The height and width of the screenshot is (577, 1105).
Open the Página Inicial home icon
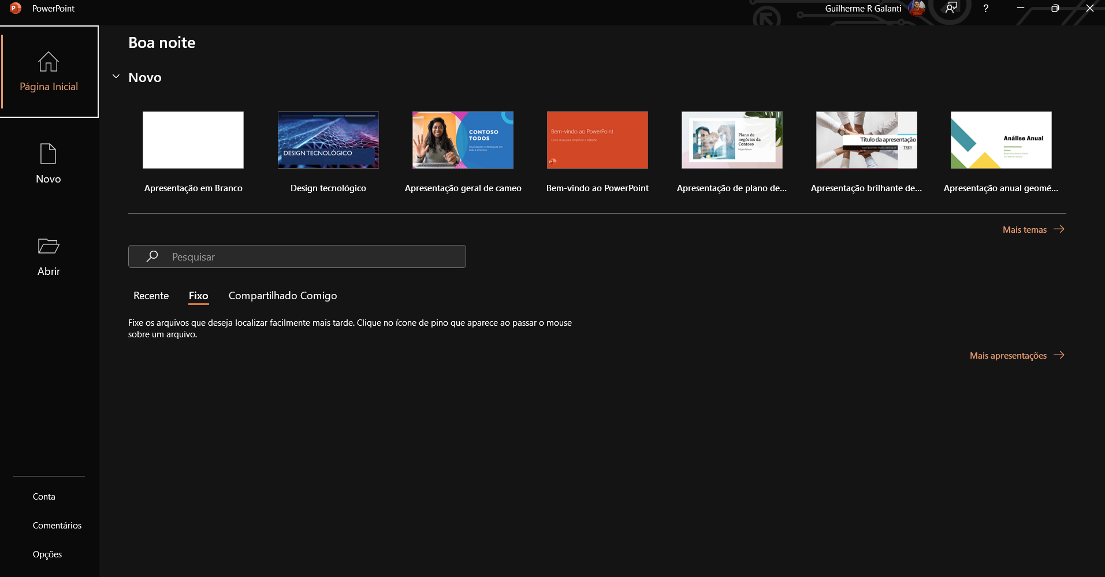[x=49, y=62]
